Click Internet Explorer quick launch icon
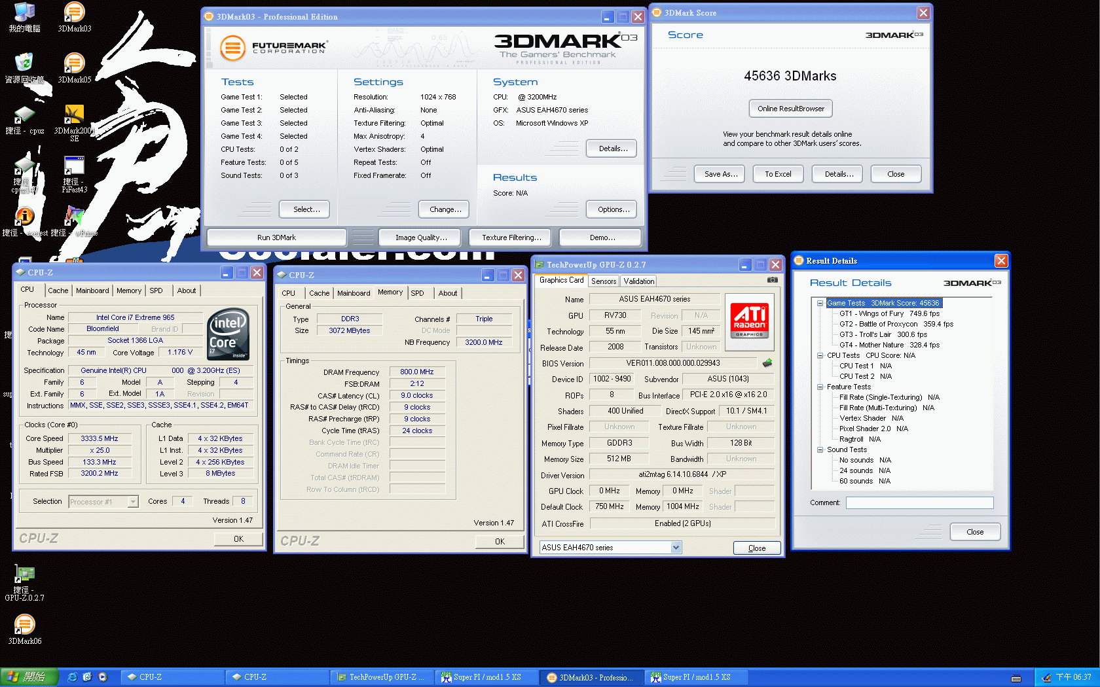The width and height of the screenshot is (1100, 687). [73, 677]
